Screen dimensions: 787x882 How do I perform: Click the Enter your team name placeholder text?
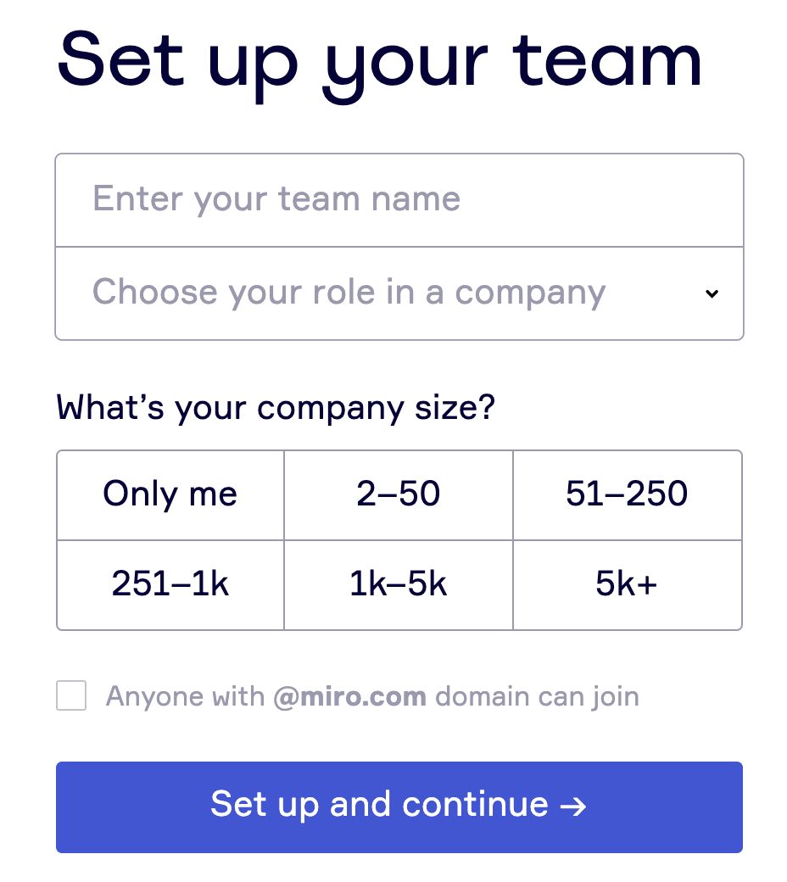(276, 199)
